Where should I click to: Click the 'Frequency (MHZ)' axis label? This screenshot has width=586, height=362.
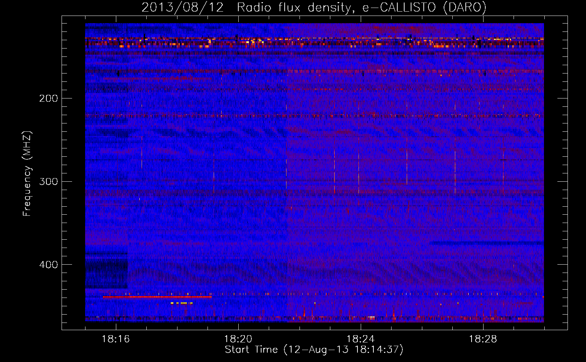coord(27,174)
